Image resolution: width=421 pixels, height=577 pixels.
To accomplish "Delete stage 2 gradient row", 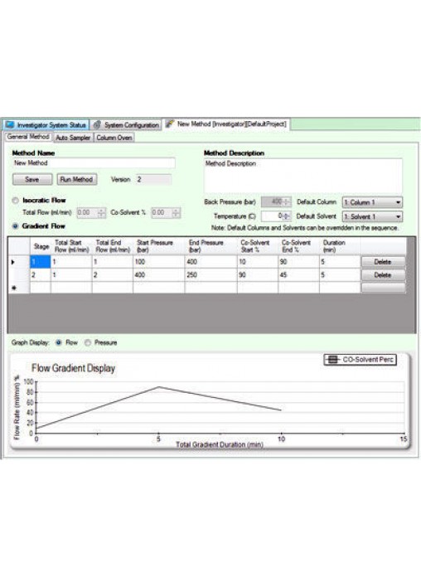I will pos(383,275).
